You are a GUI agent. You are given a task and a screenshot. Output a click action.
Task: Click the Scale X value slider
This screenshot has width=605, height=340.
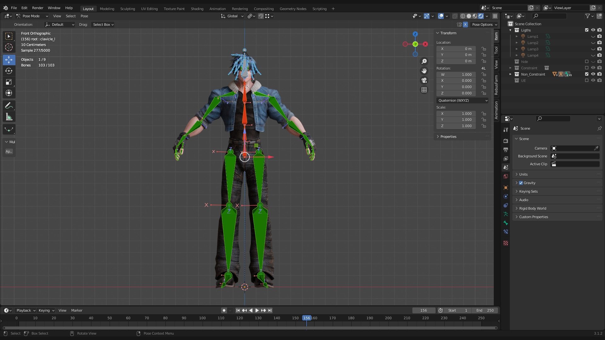click(456, 114)
